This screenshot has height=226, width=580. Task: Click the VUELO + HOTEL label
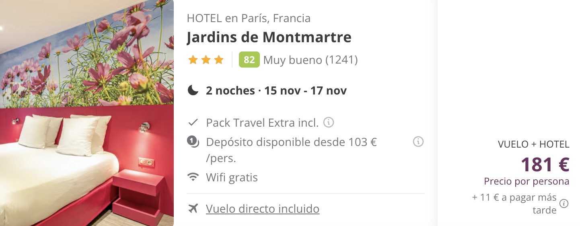[533, 144]
